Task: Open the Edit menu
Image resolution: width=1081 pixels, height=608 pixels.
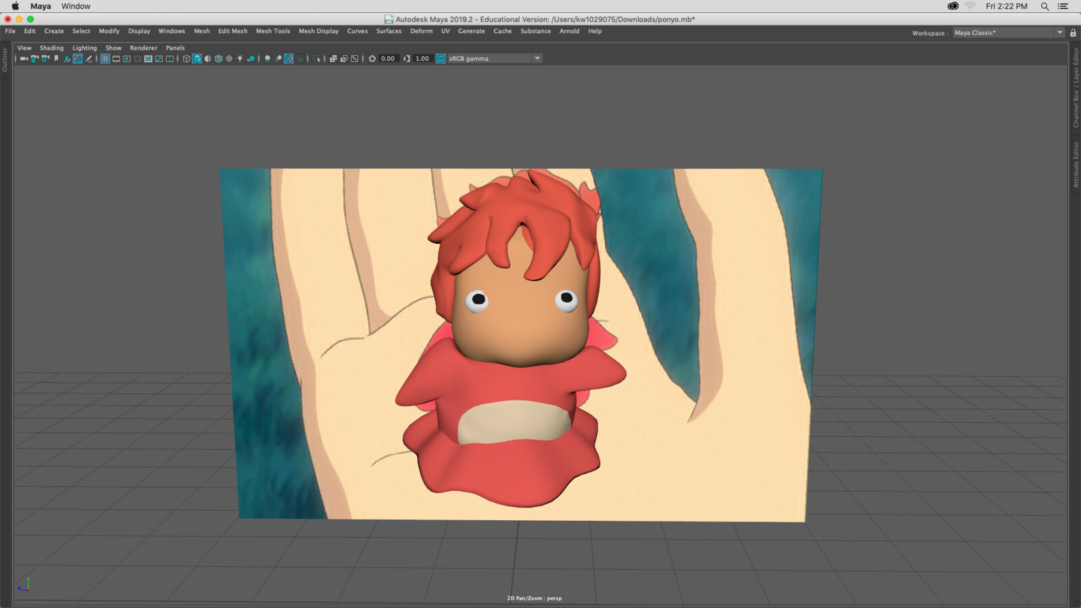Action: [30, 31]
